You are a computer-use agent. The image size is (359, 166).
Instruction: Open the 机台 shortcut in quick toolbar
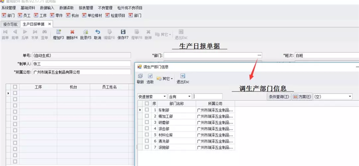point(72,16)
